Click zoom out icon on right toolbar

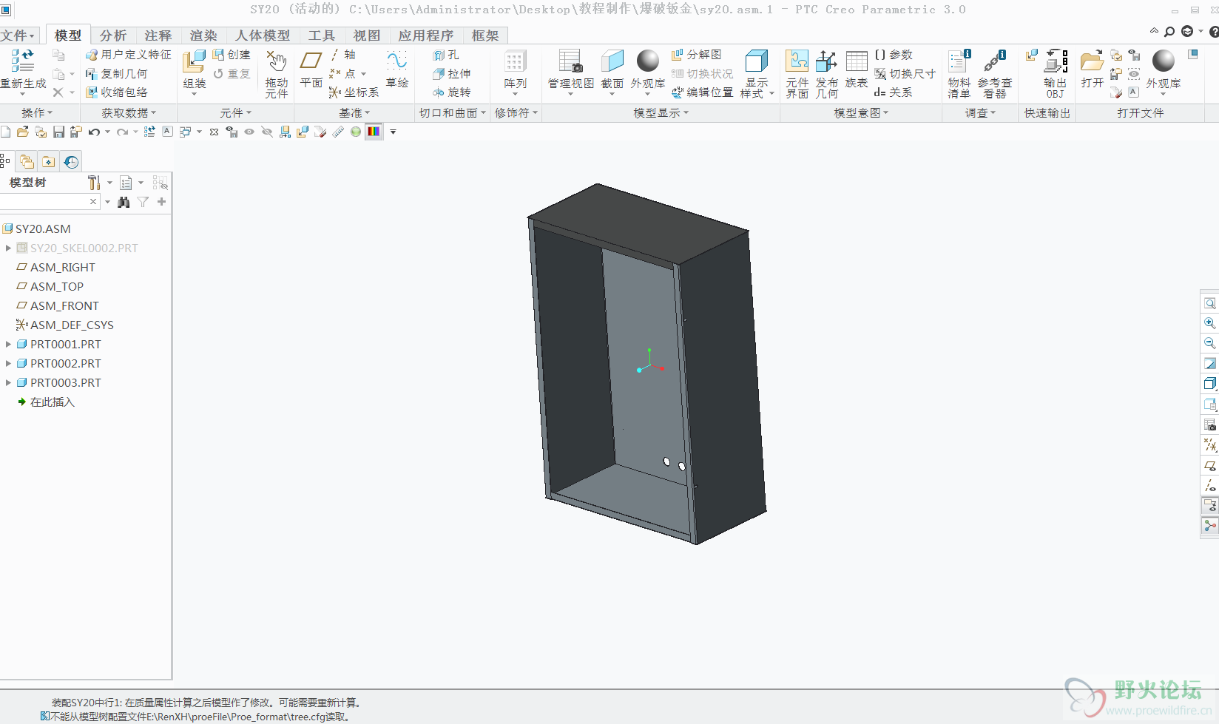[1210, 343]
